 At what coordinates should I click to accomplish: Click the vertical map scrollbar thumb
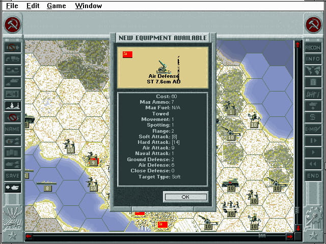point(298,210)
